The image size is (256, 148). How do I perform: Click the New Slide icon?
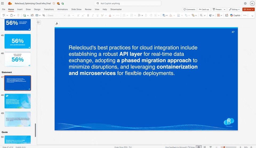25,15
